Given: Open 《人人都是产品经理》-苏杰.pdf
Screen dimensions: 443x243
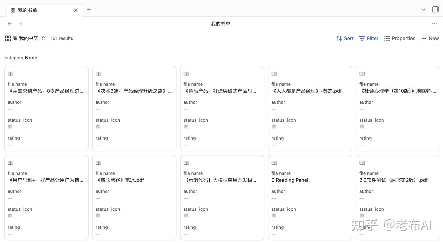Looking at the screenshot, I should (307, 91).
